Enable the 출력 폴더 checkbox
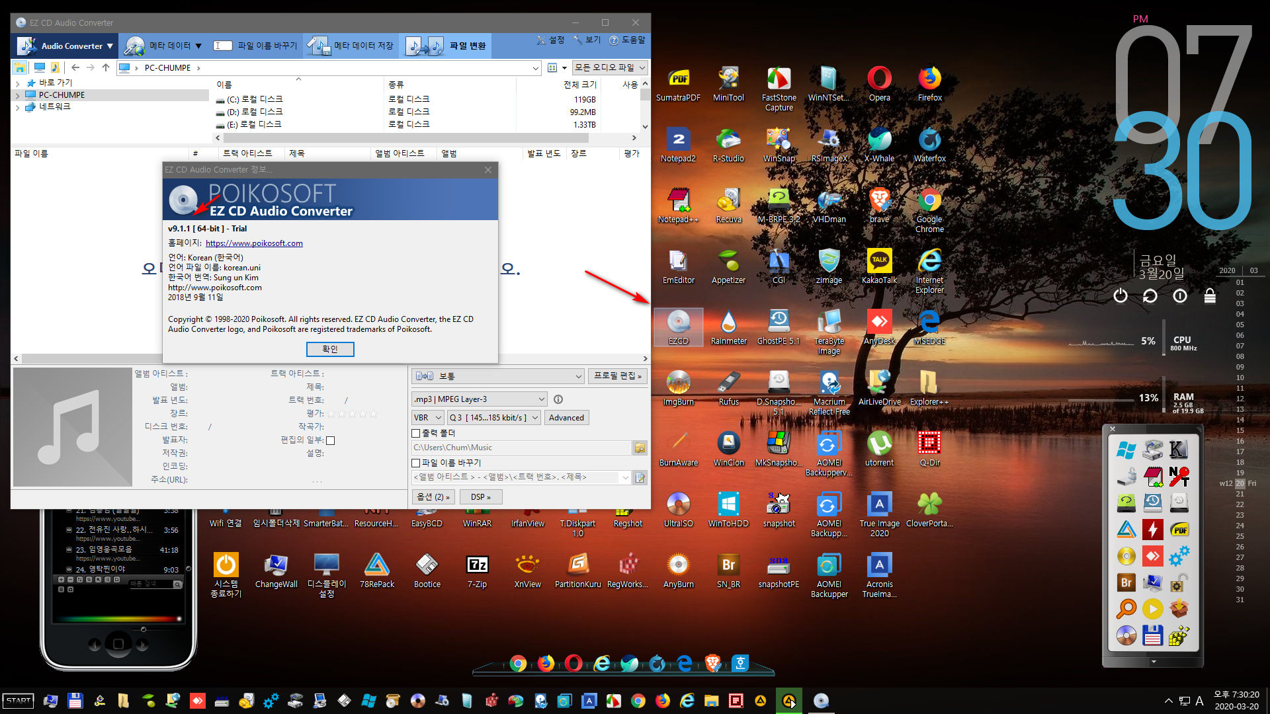1270x714 pixels. pos(416,434)
